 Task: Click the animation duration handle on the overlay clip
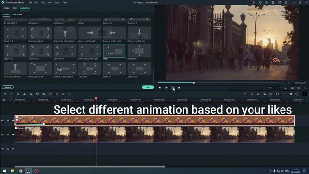(x=44, y=124)
